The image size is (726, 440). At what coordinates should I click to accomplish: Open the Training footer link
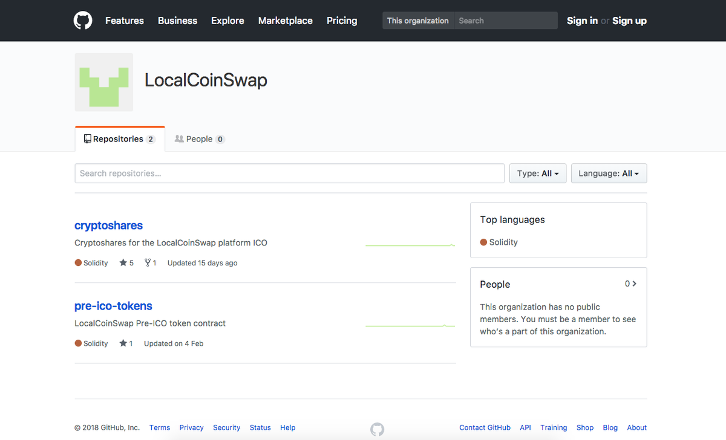tap(554, 427)
